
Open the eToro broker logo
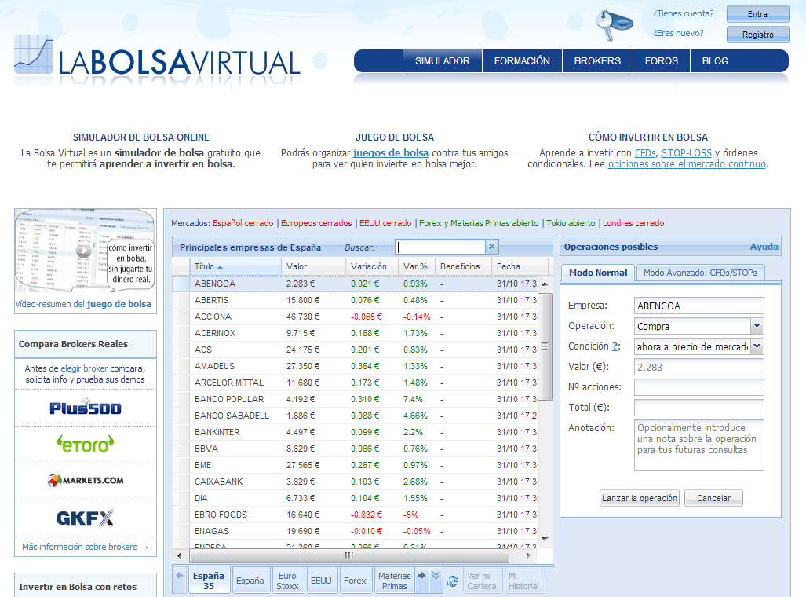[86, 443]
